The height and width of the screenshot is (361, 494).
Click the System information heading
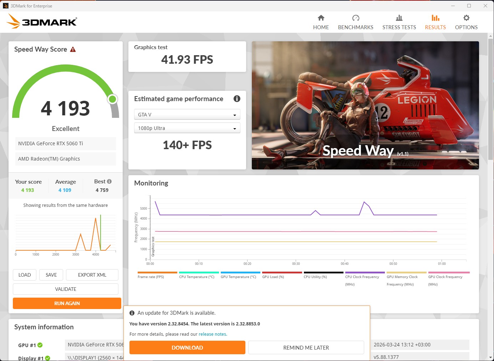coord(44,327)
